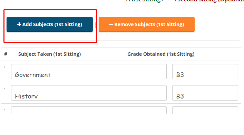Focus the Government subject field
This screenshot has height=135, width=244.
coord(89,72)
